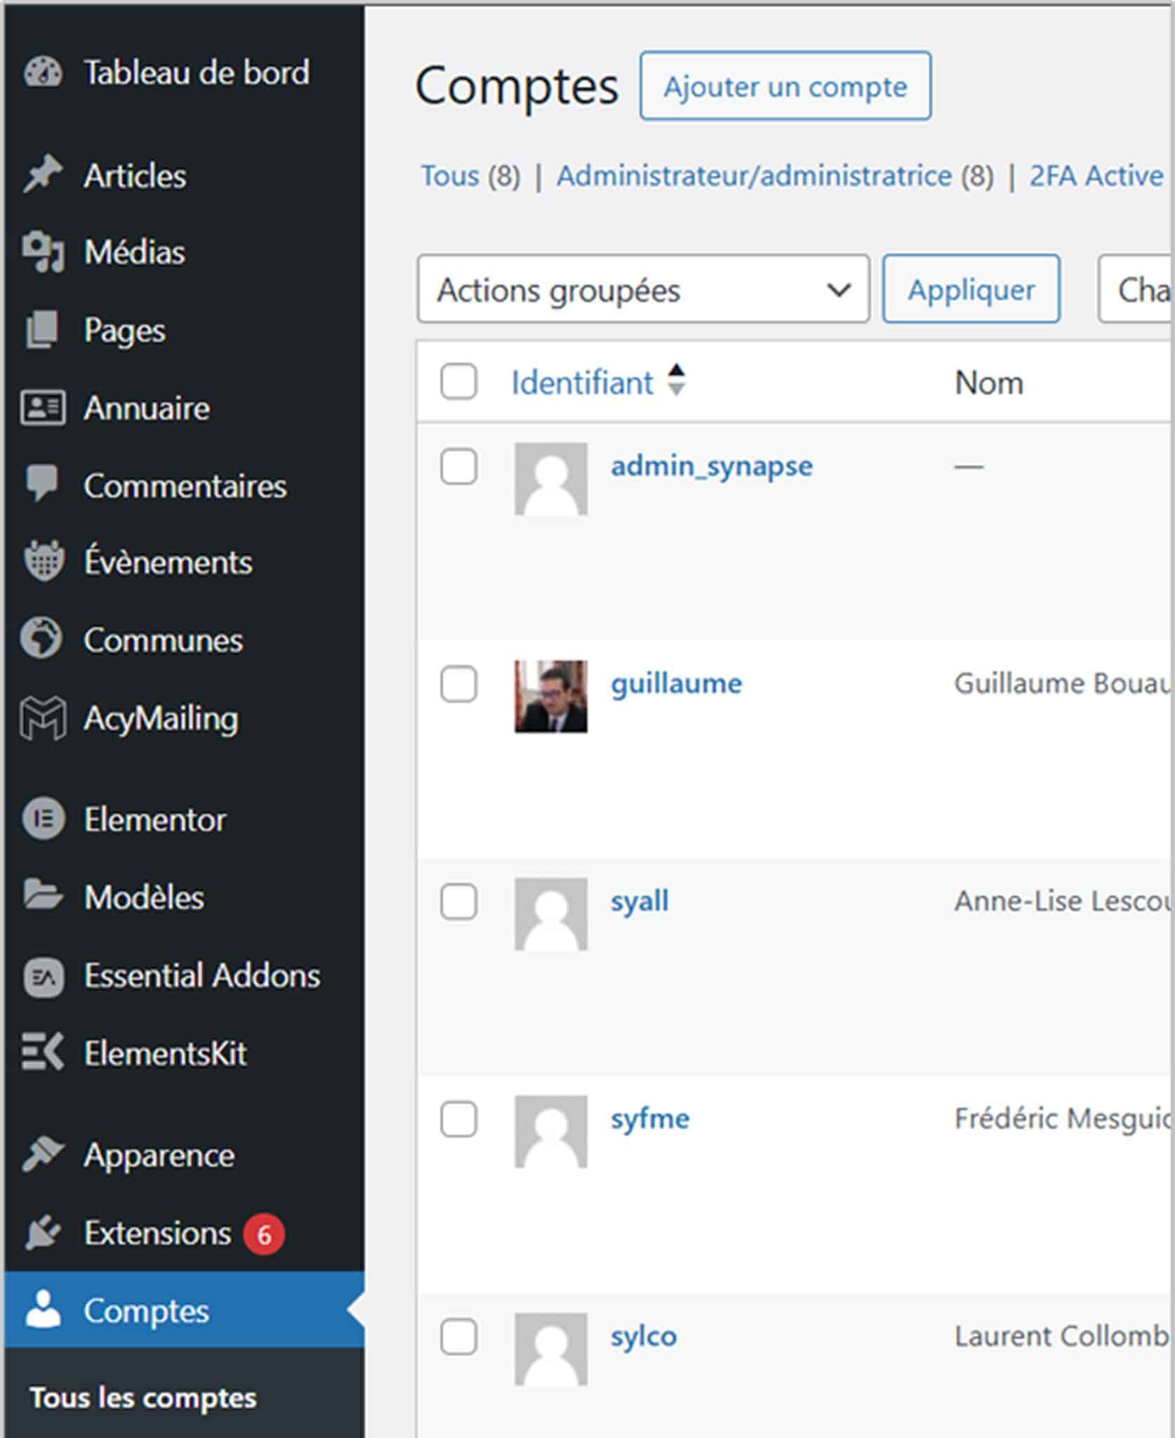
Task: Click the Modèles folder icon
Action: [x=43, y=896]
